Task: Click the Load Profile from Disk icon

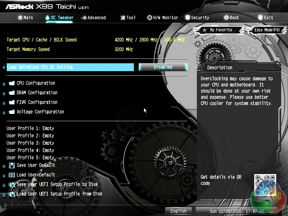Action: pyautogui.click(x=12, y=194)
